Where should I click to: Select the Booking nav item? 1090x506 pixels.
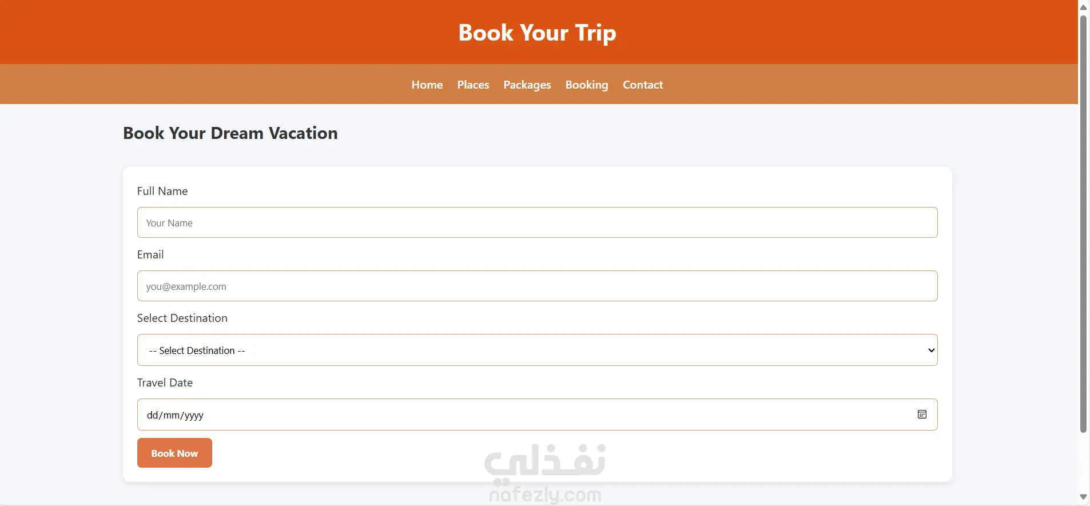[x=587, y=85]
